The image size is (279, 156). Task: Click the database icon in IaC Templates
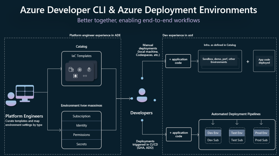coord(71,69)
